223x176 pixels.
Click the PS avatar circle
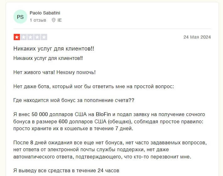coord(20,17)
